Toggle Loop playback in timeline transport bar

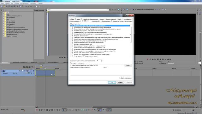coord(39,110)
